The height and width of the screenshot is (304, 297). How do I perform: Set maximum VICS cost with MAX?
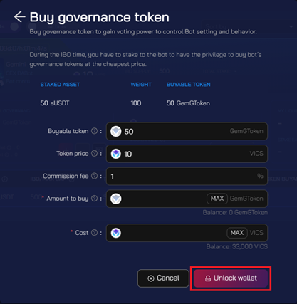pos(237,233)
